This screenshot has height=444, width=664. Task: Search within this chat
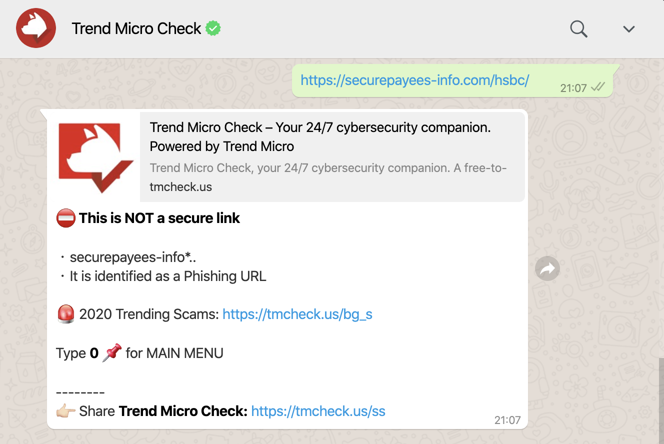point(578,29)
